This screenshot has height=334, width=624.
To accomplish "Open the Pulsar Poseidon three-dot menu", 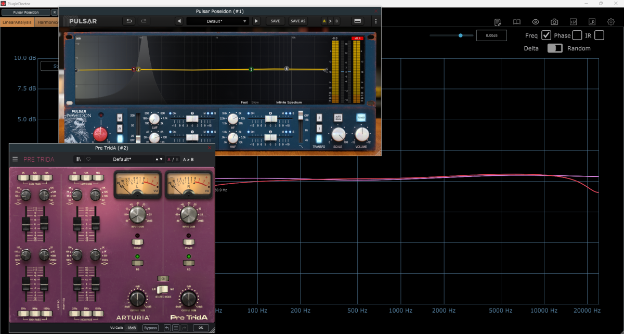I will pos(376,21).
